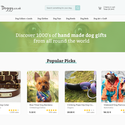The image size is (125, 125).
Task: Click the star rating of Blue Tribal Dog Bandana
Action: pyautogui.click(x=51, y=110)
